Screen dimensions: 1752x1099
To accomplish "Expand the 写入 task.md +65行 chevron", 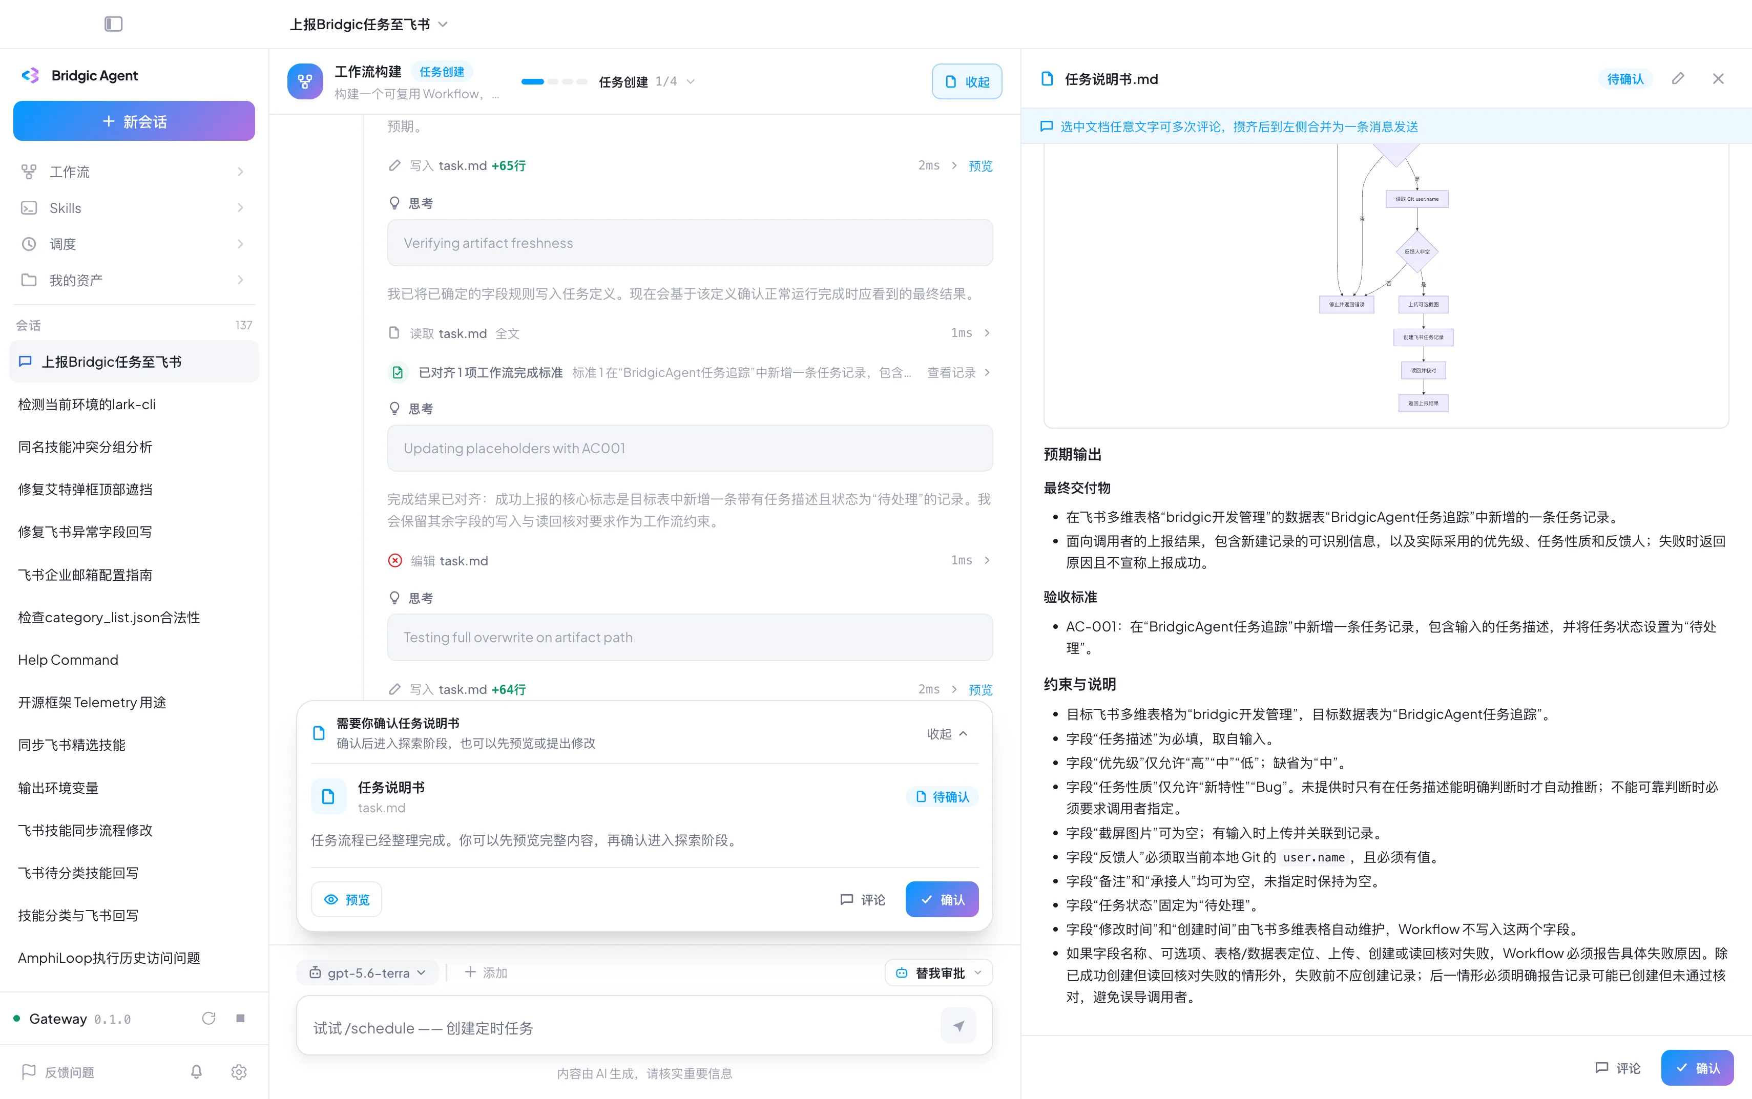I will (954, 166).
